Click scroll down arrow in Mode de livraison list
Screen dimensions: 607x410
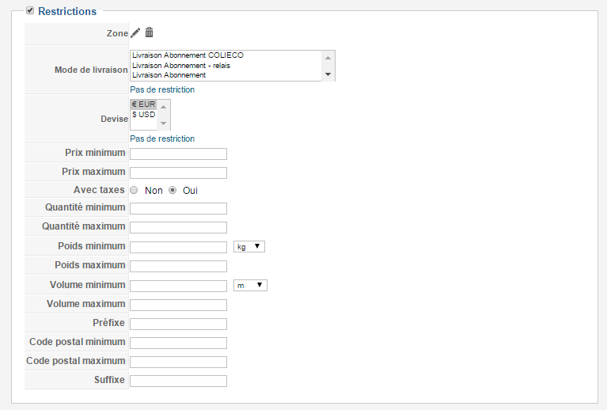tap(328, 74)
